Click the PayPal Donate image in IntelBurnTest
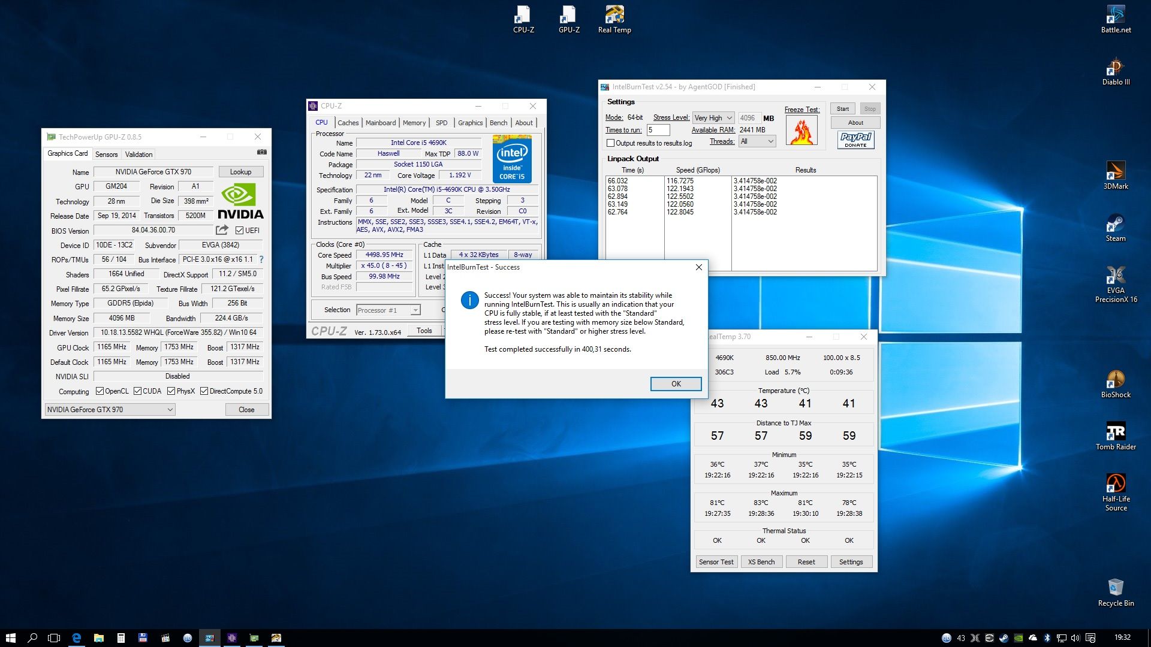This screenshot has width=1151, height=647. [x=855, y=140]
